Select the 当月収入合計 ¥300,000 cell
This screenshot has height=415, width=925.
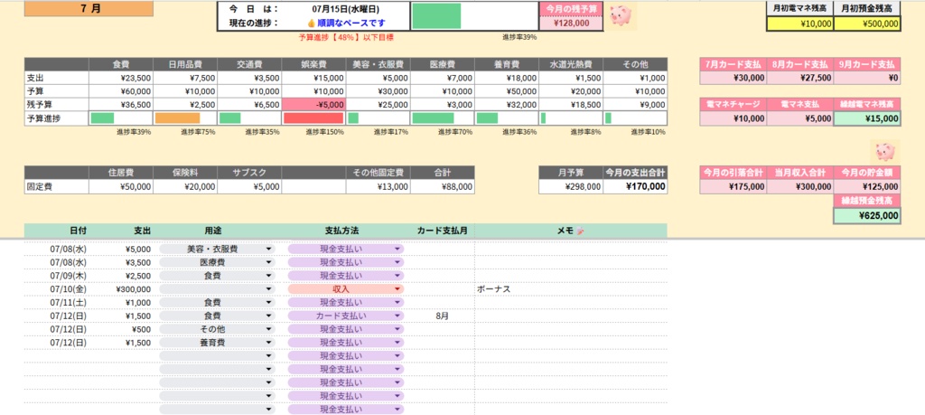[800, 186]
